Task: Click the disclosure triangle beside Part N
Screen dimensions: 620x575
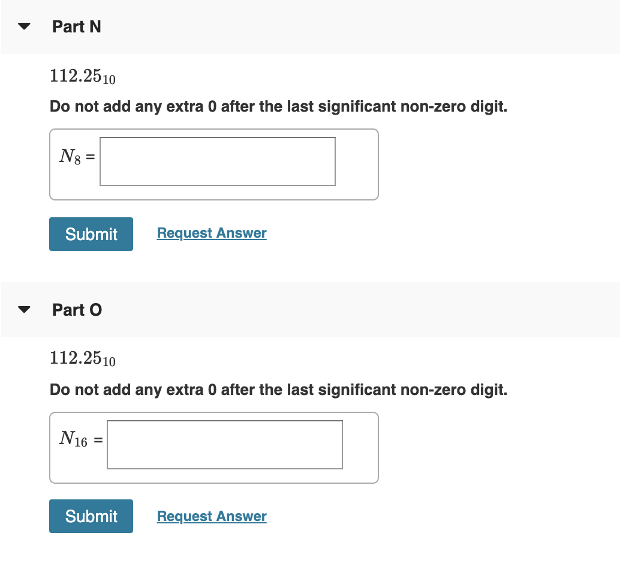Action: pyautogui.click(x=23, y=25)
